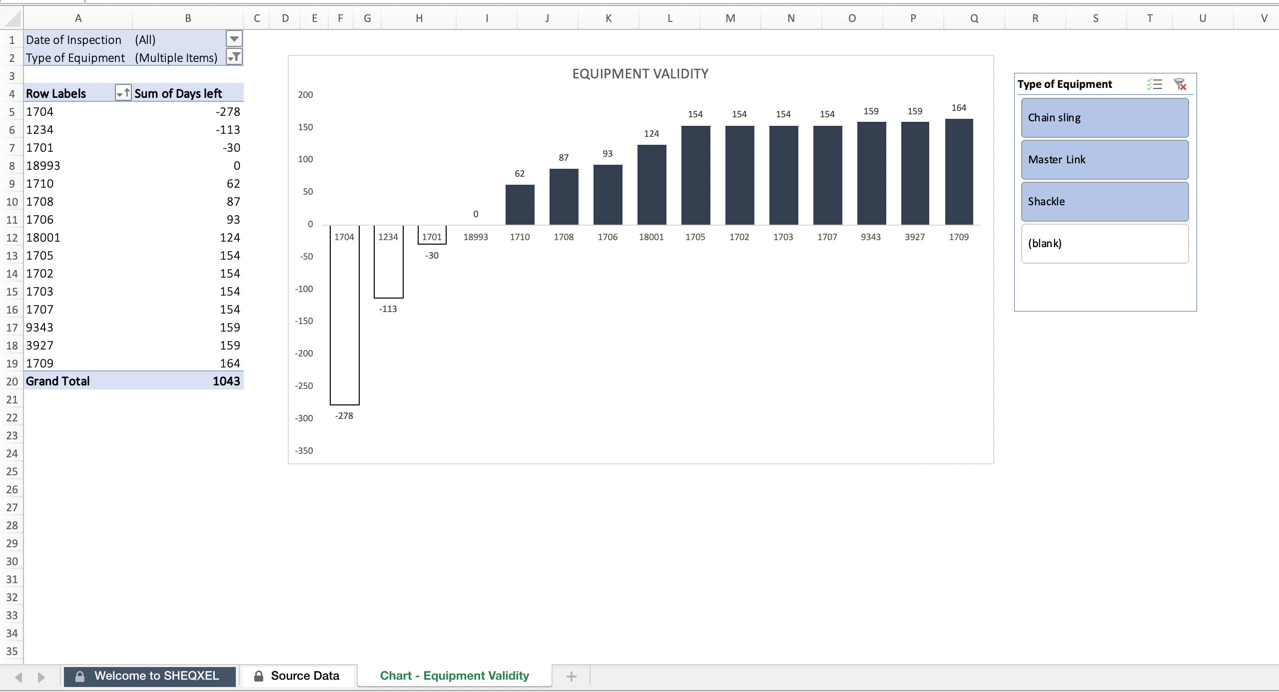Click the previous sheet navigation arrow
Image resolution: width=1279 pixels, height=692 pixels.
19,678
